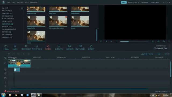Switch to the MEDIA tab
The height and width of the screenshot is (97, 172).
(x=6, y=47)
